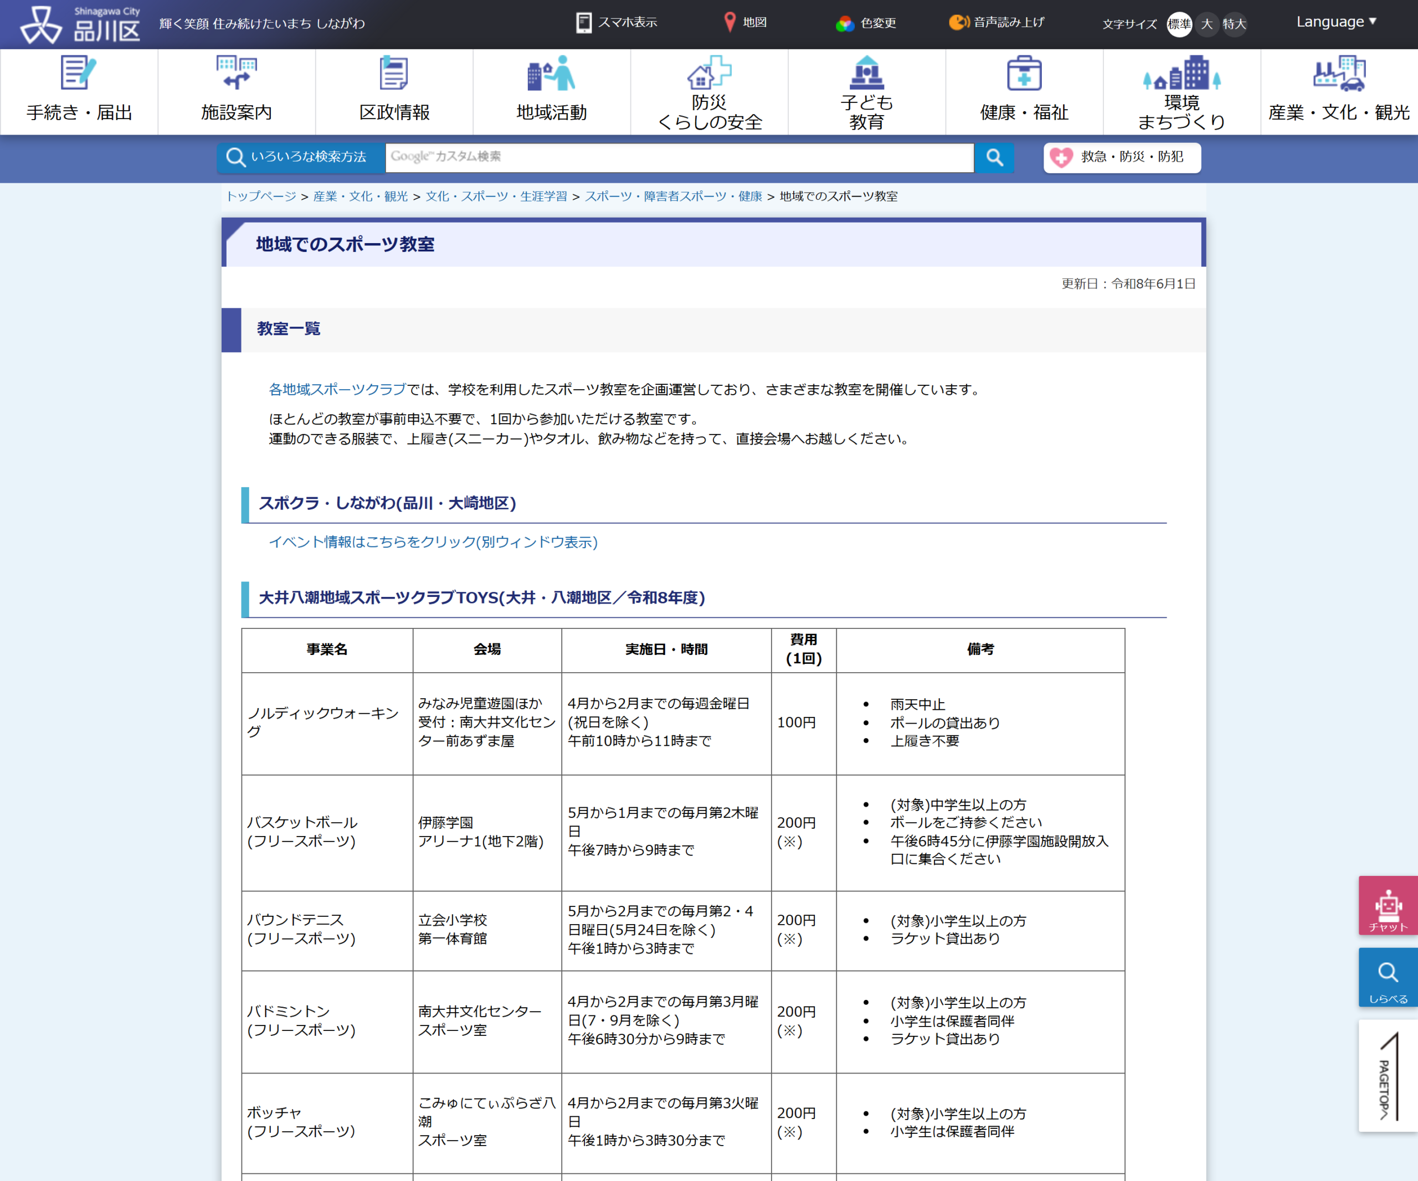Open 文化・スポーツ・生涯学習 breadcrumb link

click(496, 197)
